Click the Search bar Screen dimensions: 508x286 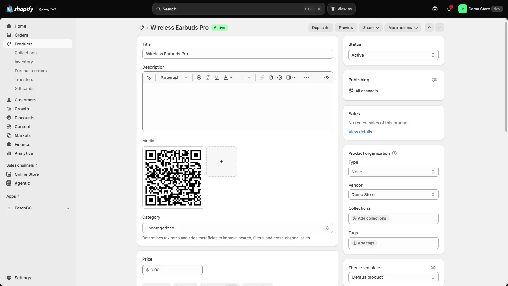click(239, 9)
